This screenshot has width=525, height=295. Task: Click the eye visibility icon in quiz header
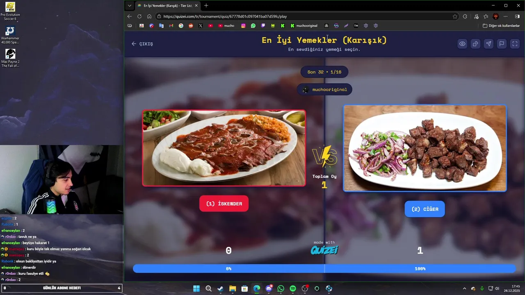tap(462, 44)
